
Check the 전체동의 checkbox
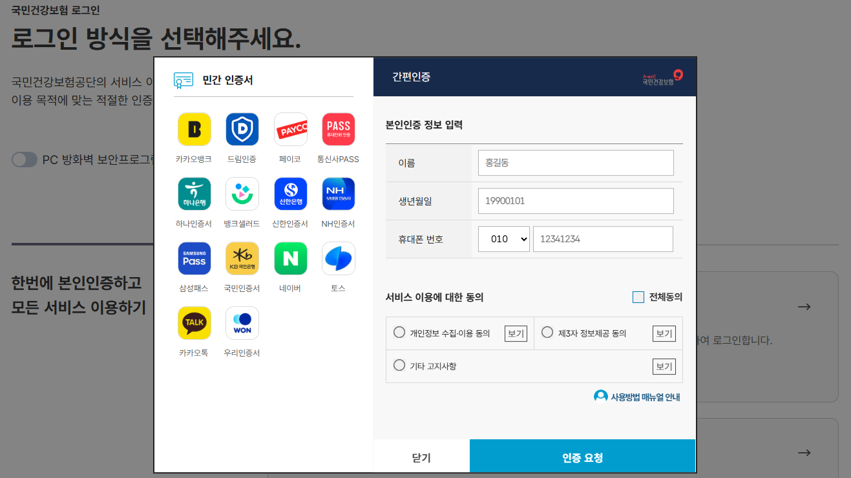[638, 297]
